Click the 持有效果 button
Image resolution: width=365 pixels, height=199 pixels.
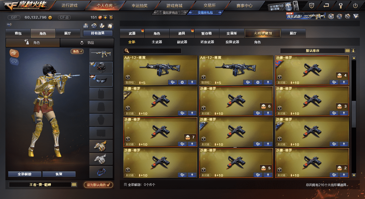98,33
